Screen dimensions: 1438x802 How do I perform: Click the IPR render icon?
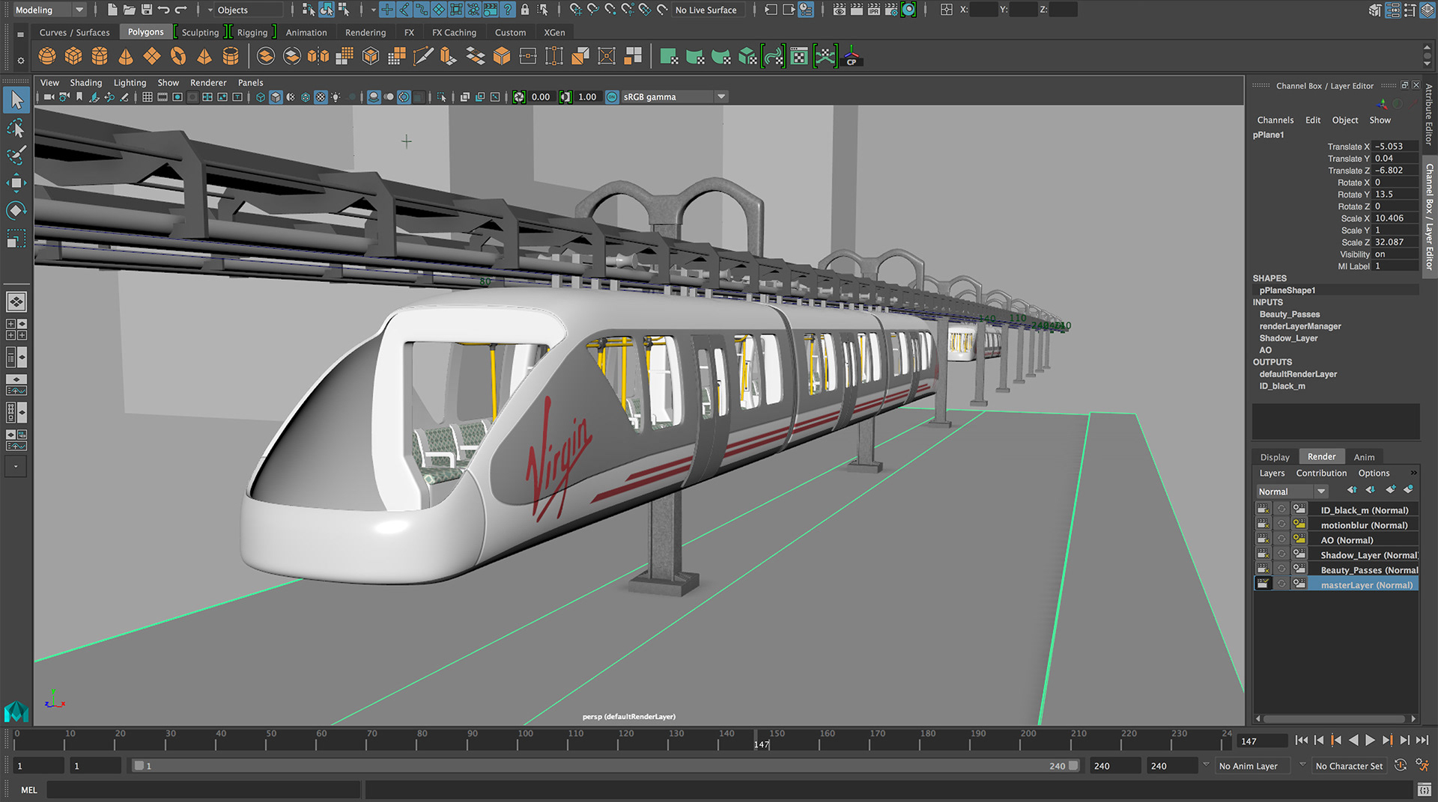point(873,10)
